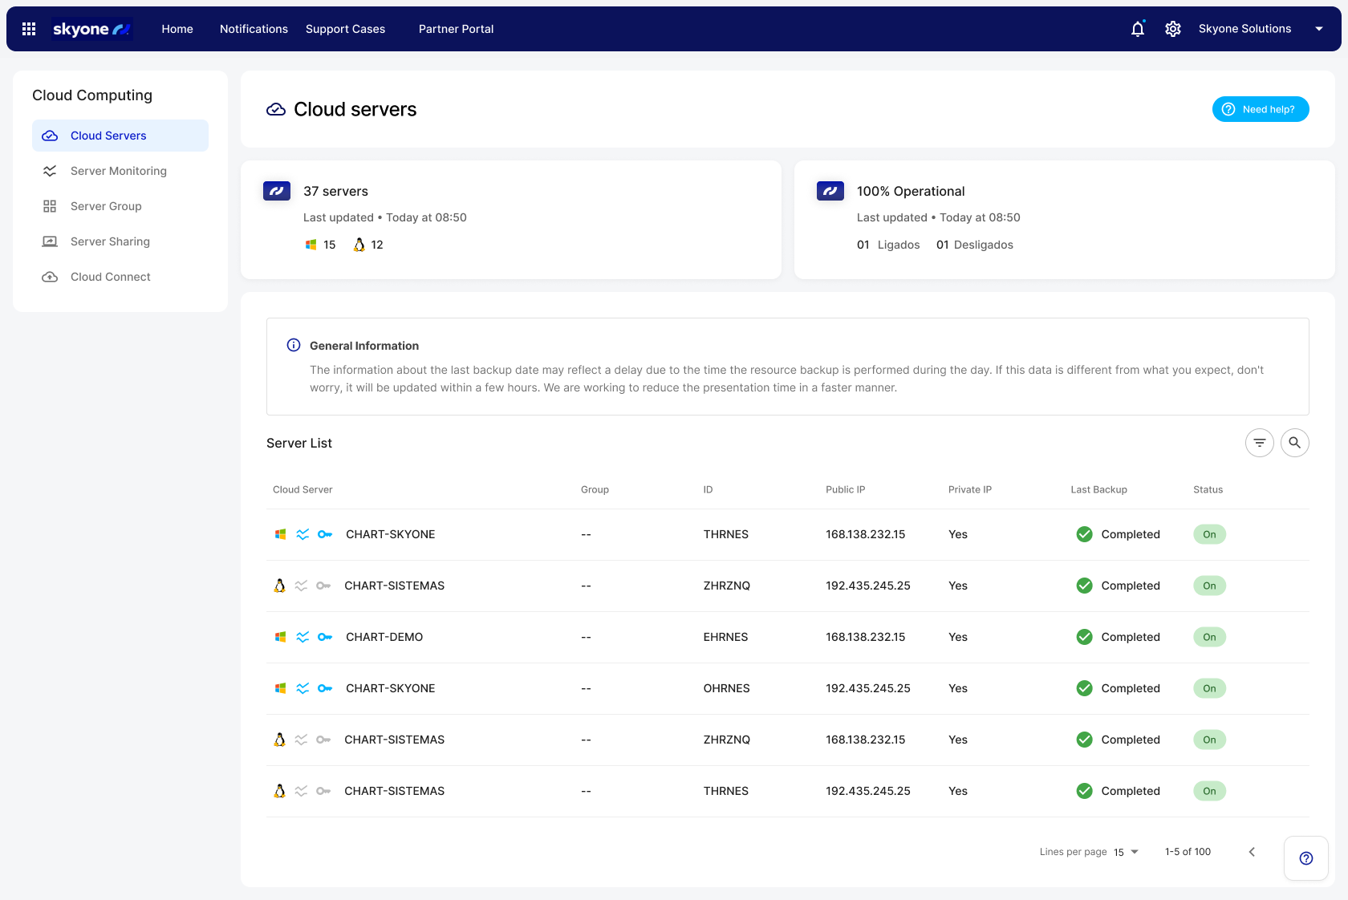
Task: Click the Need help? button
Action: pyautogui.click(x=1261, y=109)
